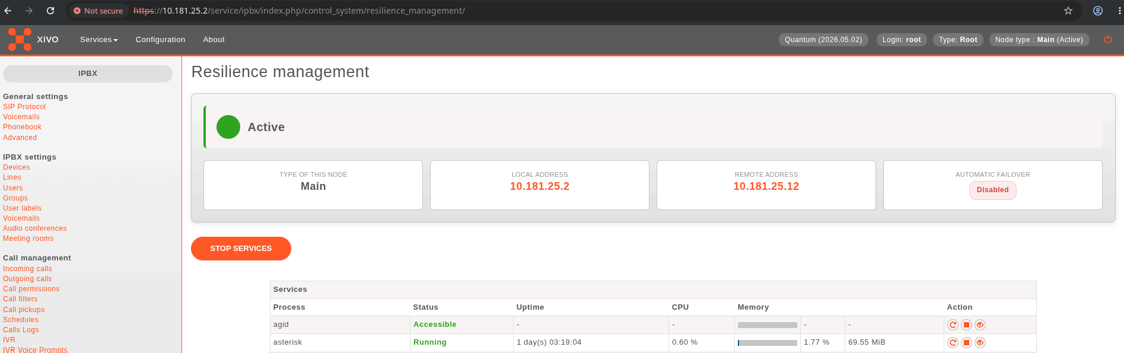Image resolution: width=1124 pixels, height=353 pixels.
Task: Click the 0.60 % CPU value
Action: [x=684, y=342]
